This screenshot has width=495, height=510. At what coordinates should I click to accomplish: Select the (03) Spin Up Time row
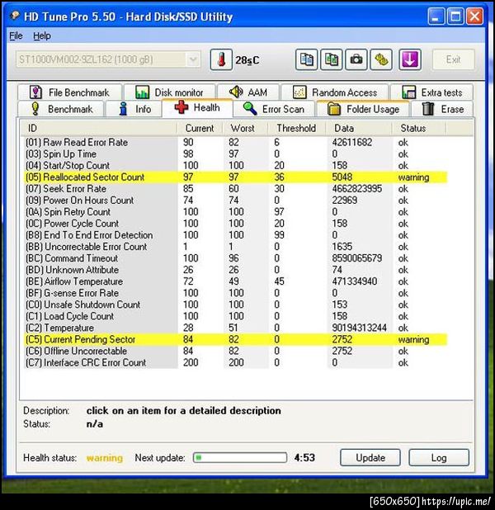[236, 153]
